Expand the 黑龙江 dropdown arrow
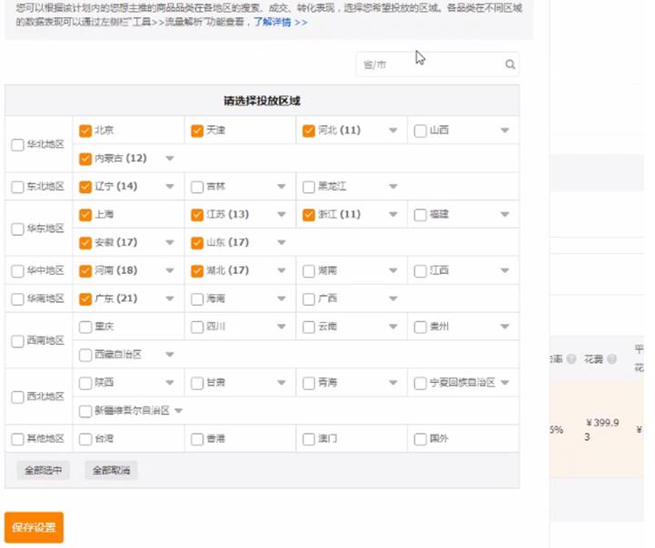This screenshot has height=548, width=655. point(393,186)
